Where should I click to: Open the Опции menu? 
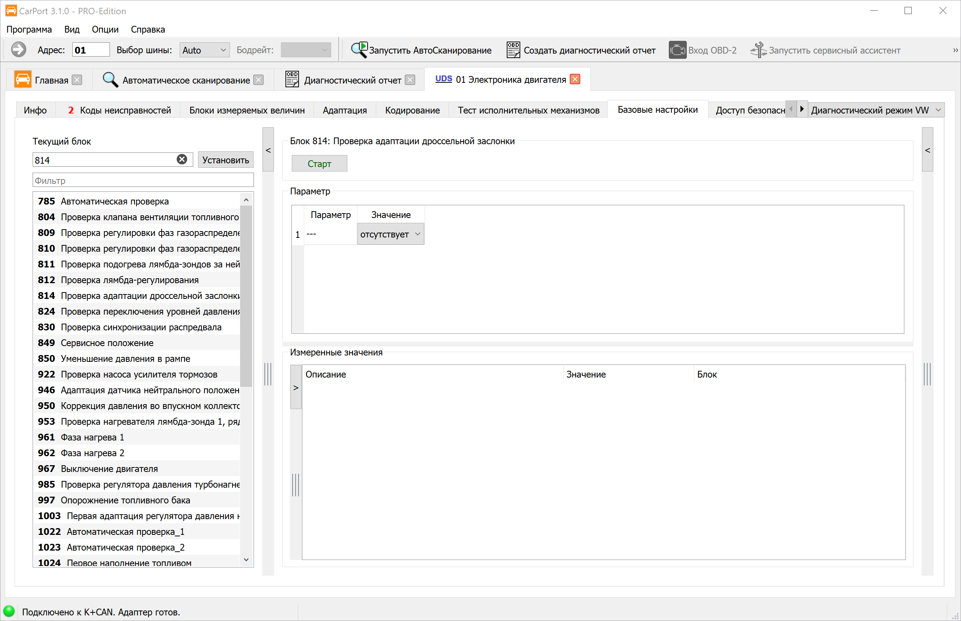click(105, 30)
